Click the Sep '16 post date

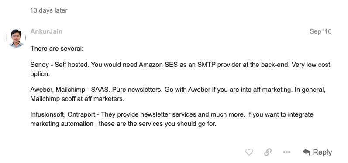tap(320, 31)
